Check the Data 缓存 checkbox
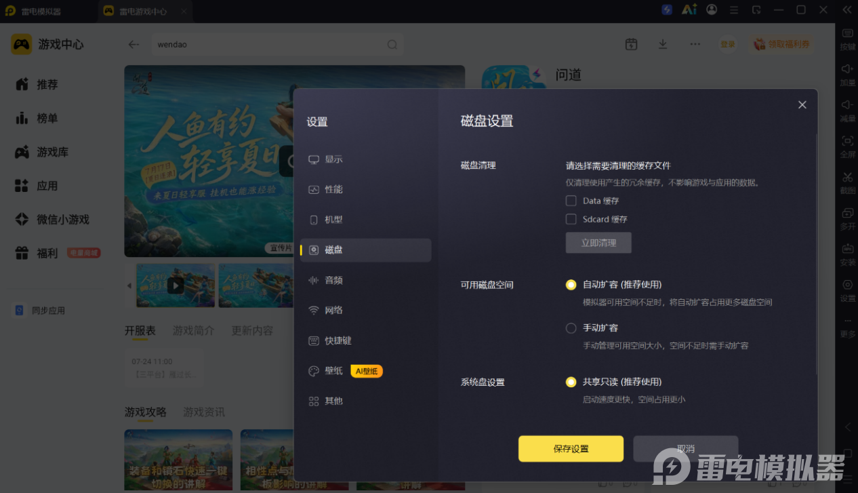 [571, 201]
